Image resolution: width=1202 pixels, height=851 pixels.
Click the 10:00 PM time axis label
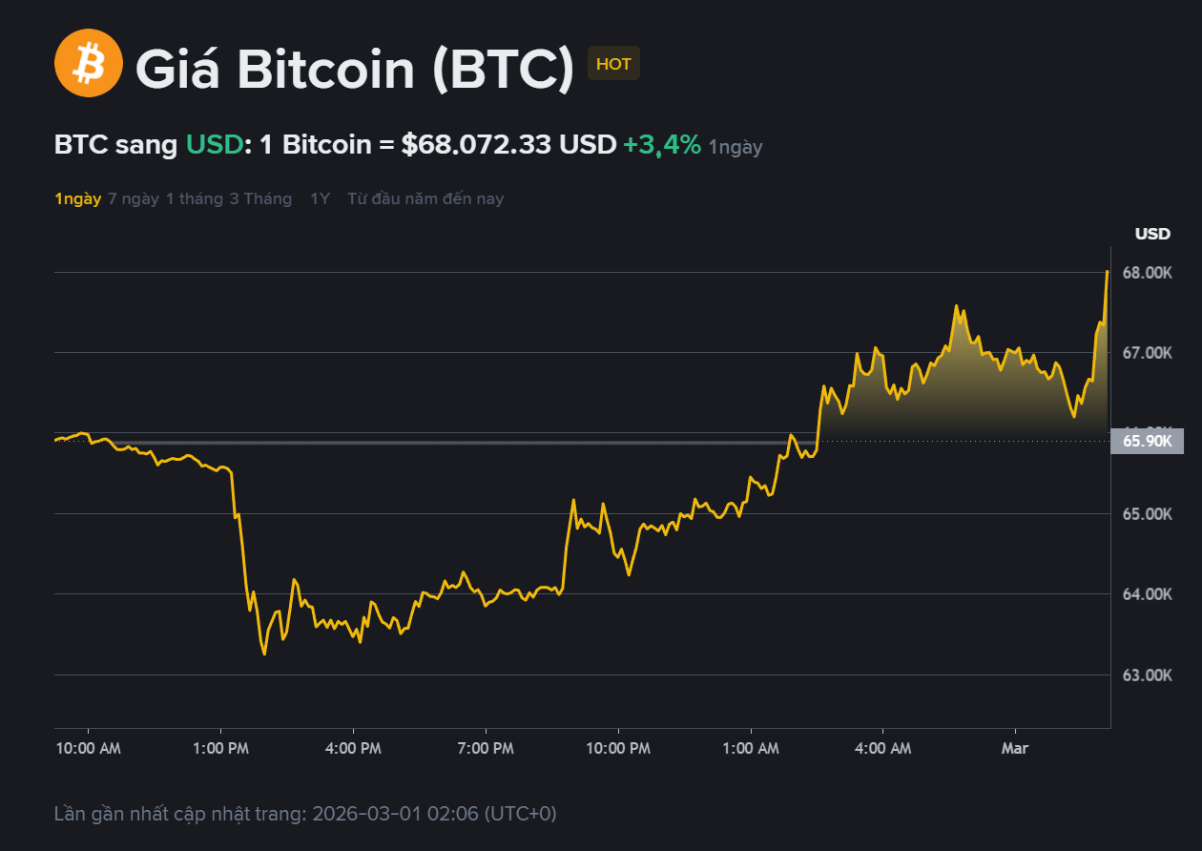coord(617,749)
